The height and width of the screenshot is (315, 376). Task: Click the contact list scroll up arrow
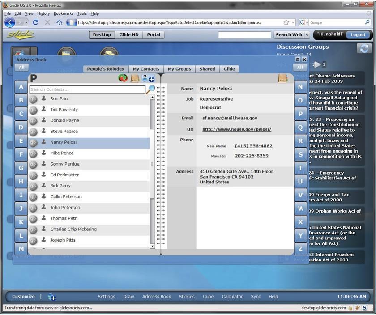(x=152, y=97)
